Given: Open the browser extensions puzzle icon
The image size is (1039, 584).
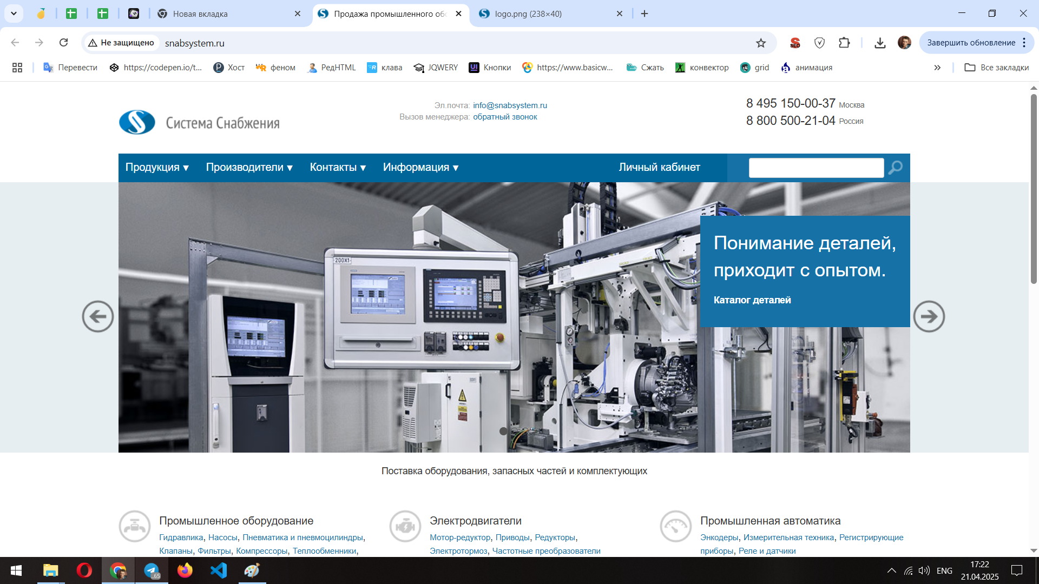Looking at the screenshot, I should click(x=844, y=43).
